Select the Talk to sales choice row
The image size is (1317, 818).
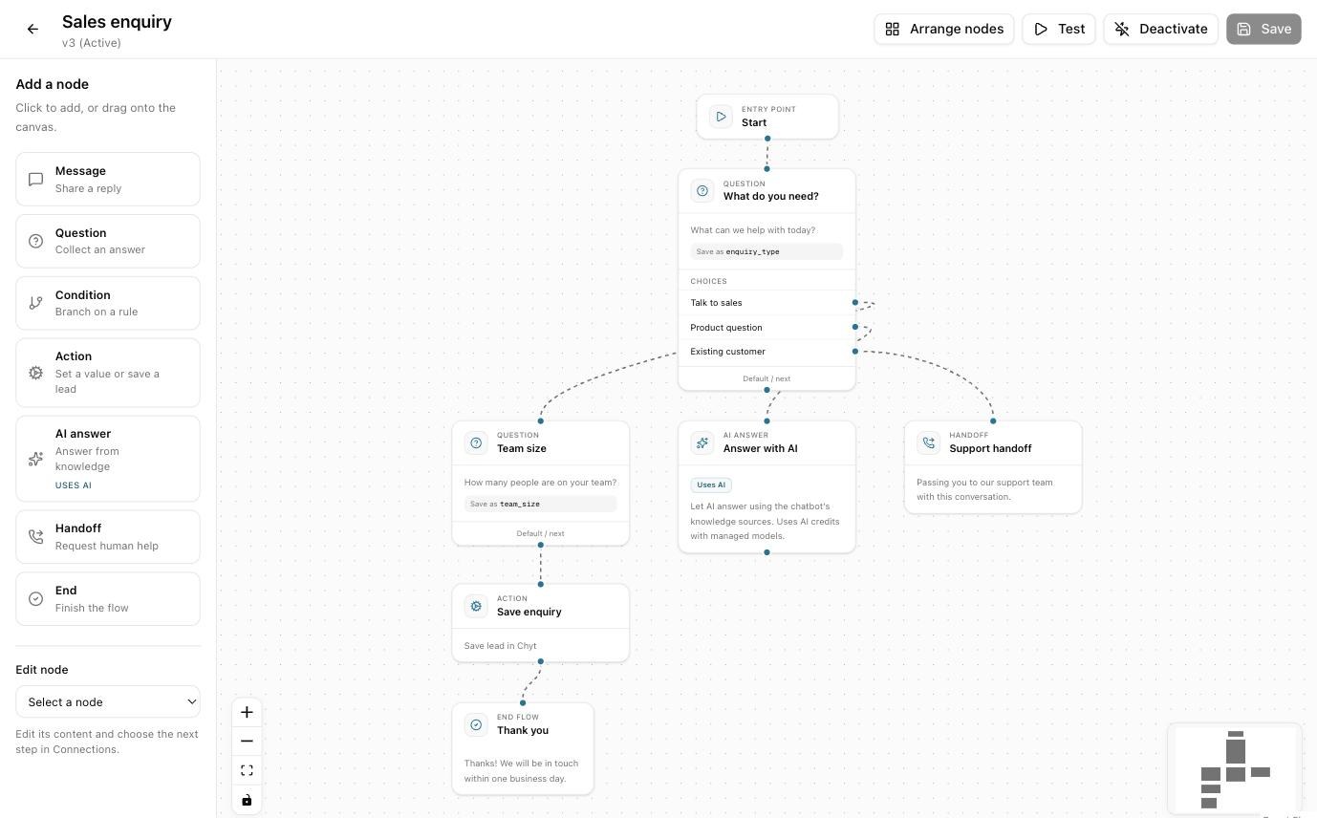tap(766, 303)
